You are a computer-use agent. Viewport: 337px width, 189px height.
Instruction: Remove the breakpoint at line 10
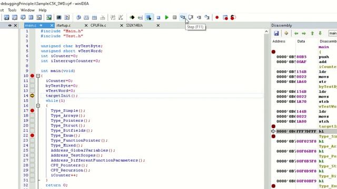pos(32,76)
